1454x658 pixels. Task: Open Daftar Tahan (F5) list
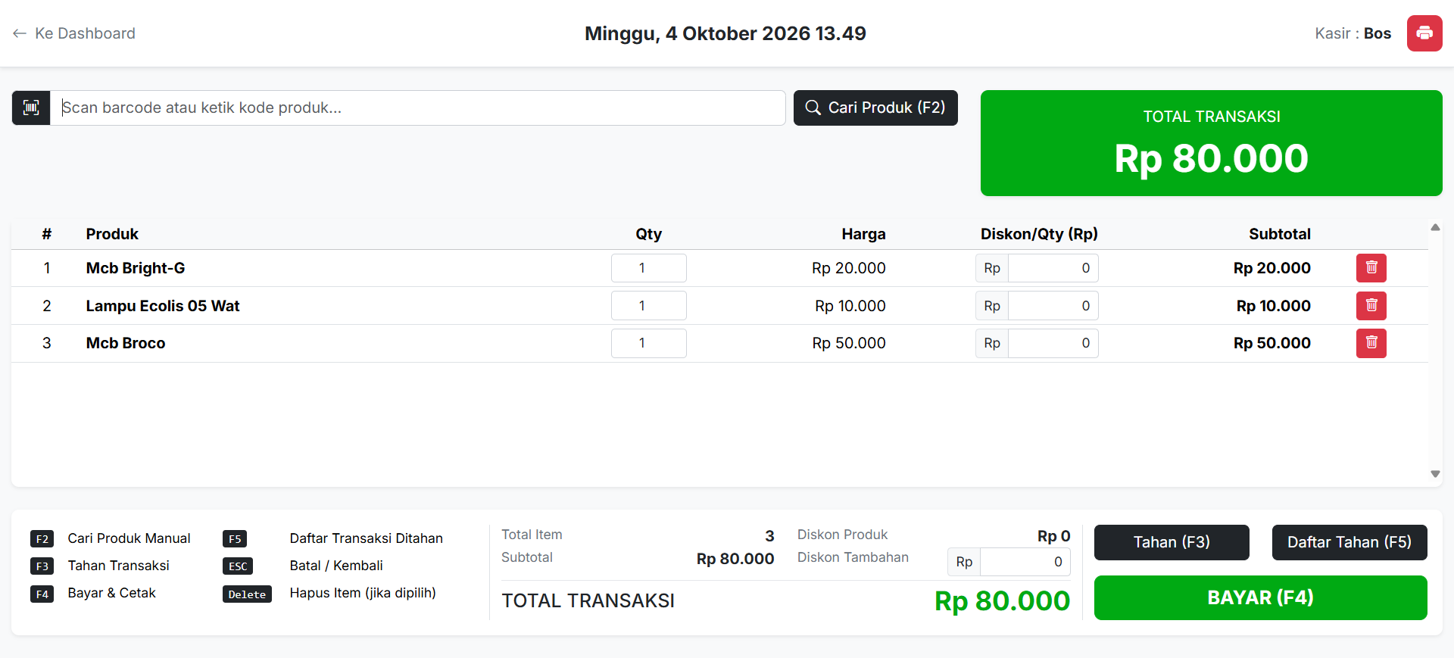[1349, 542]
